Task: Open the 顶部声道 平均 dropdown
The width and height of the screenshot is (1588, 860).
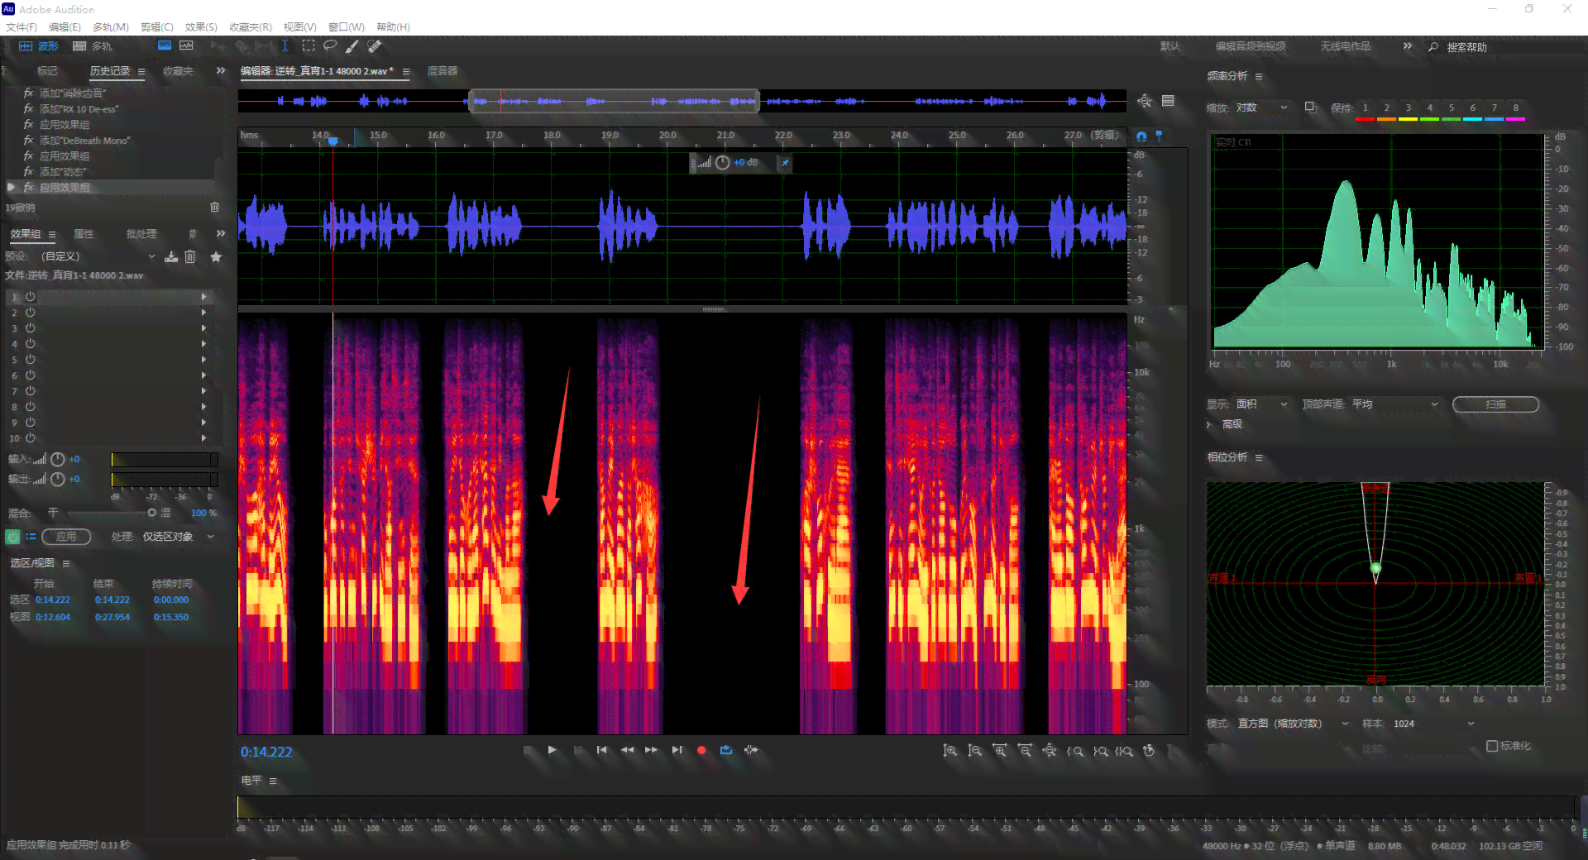Action: pyautogui.click(x=1396, y=404)
